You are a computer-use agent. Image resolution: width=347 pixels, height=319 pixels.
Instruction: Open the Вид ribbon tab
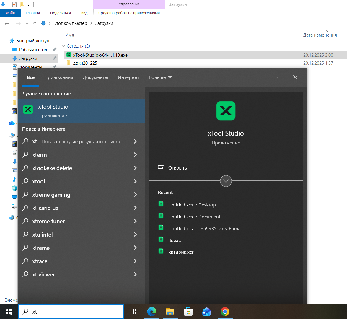pyautogui.click(x=84, y=13)
